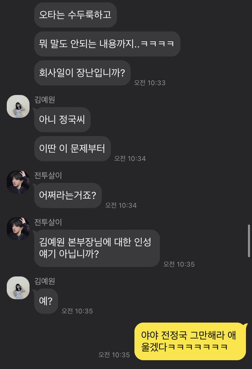Tap 전투살이's avatar next to '어쩌라는거죠?'
The image size is (252, 369).
pos(18,182)
